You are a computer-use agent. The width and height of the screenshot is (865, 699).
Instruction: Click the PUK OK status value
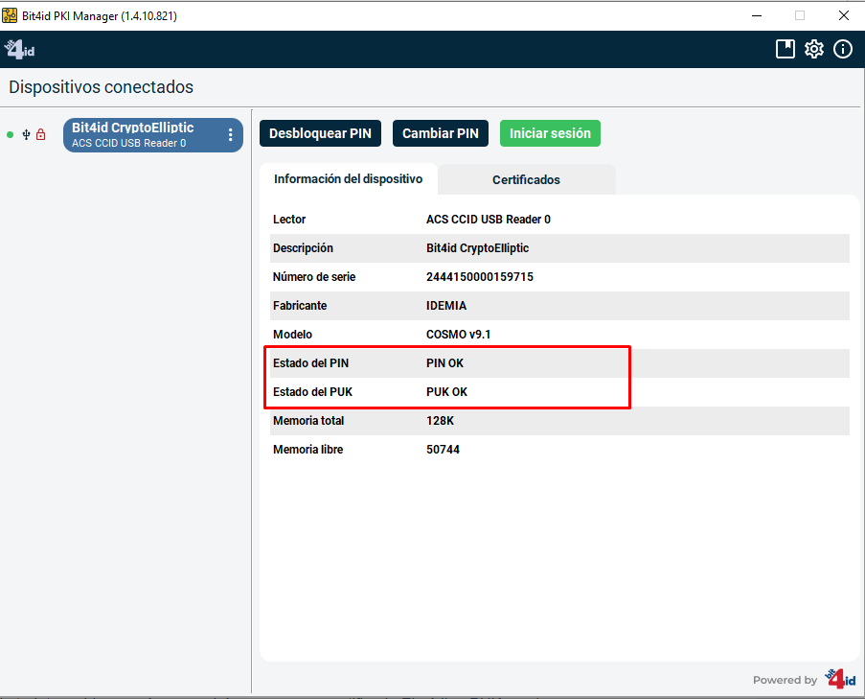[446, 391]
